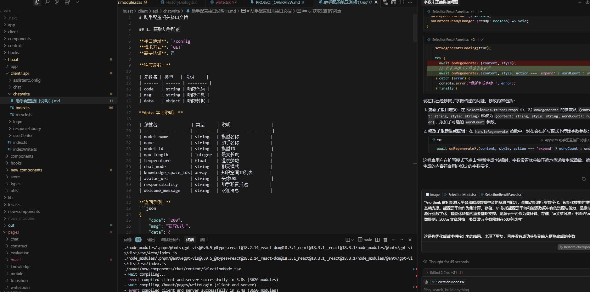This screenshot has width=590, height=292.
Task: Switch to the PROJECT_OVERVIEW.md tab
Action: click(278, 2)
